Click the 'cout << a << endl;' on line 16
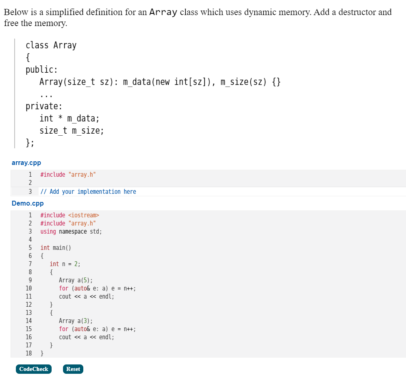 [87, 337]
